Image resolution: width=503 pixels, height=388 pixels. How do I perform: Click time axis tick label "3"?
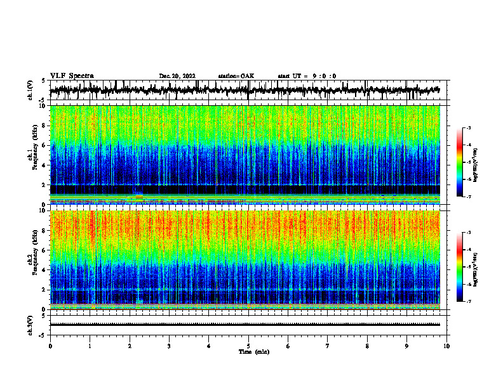tap(169, 346)
